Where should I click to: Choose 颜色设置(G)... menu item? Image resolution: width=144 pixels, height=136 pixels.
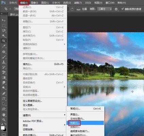point(43,135)
